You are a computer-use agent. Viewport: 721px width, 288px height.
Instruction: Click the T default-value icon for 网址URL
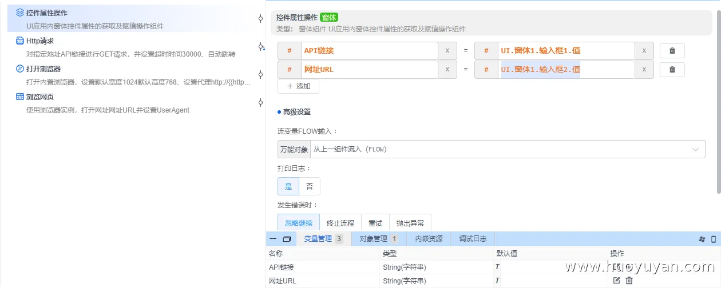pyautogui.click(x=497, y=281)
